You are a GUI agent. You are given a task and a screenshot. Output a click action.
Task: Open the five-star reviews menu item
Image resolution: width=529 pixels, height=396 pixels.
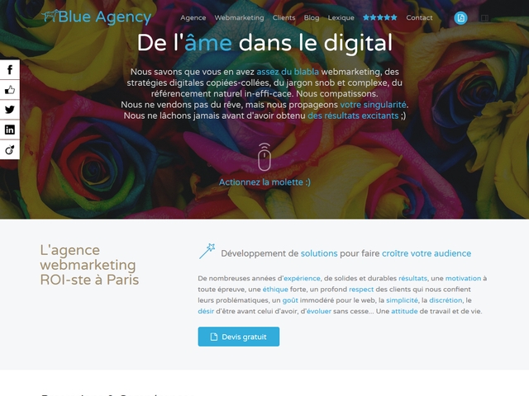[380, 17]
